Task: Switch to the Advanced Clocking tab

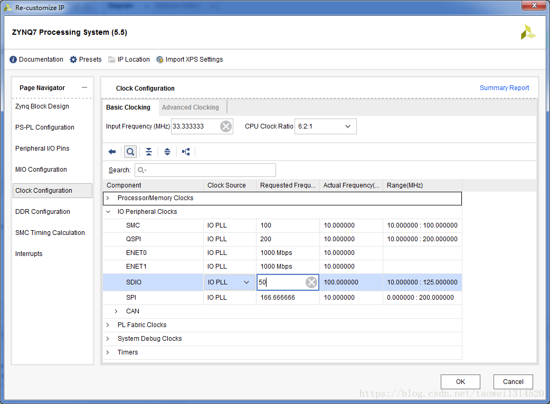Action: pyautogui.click(x=191, y=107)
